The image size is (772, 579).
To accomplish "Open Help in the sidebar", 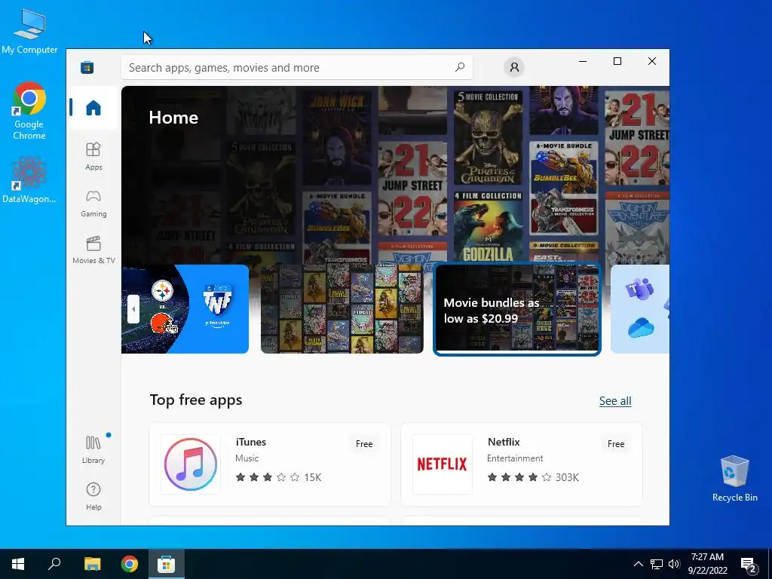I will pyautogui.click(x=93, y=496).
